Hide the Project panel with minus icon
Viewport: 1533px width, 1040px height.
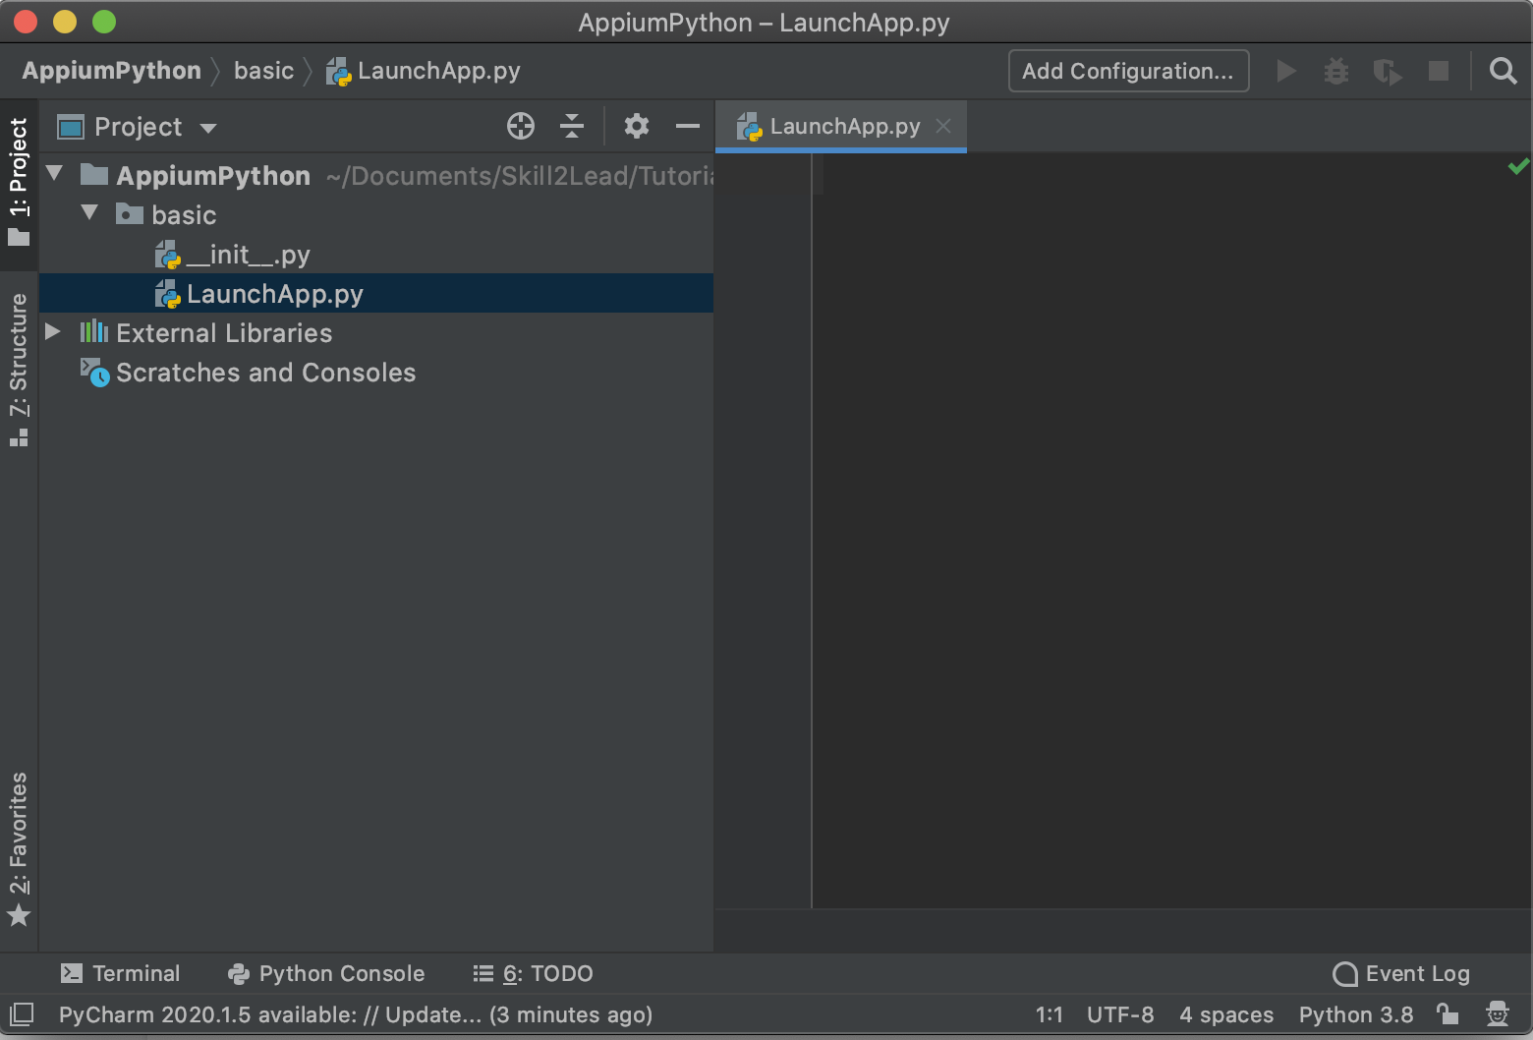[688, 126]
